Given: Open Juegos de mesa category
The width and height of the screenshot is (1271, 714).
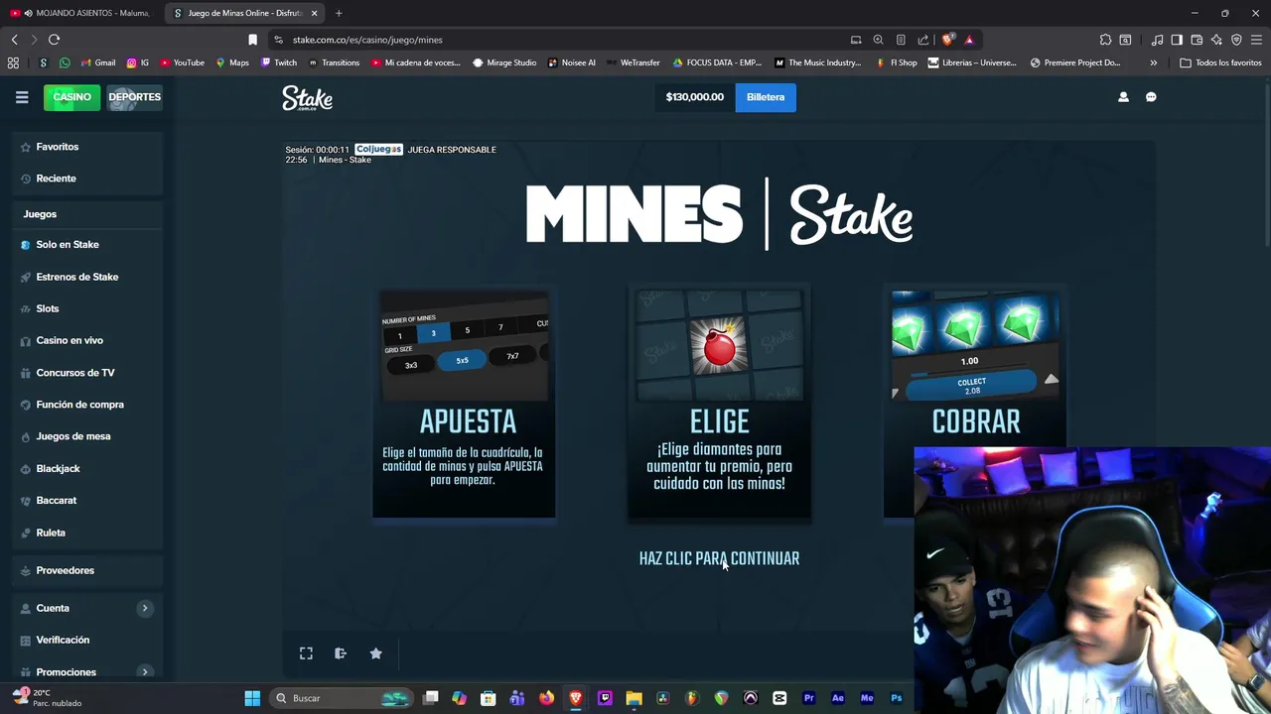Looking at the screenshot, I should point(73,436).
